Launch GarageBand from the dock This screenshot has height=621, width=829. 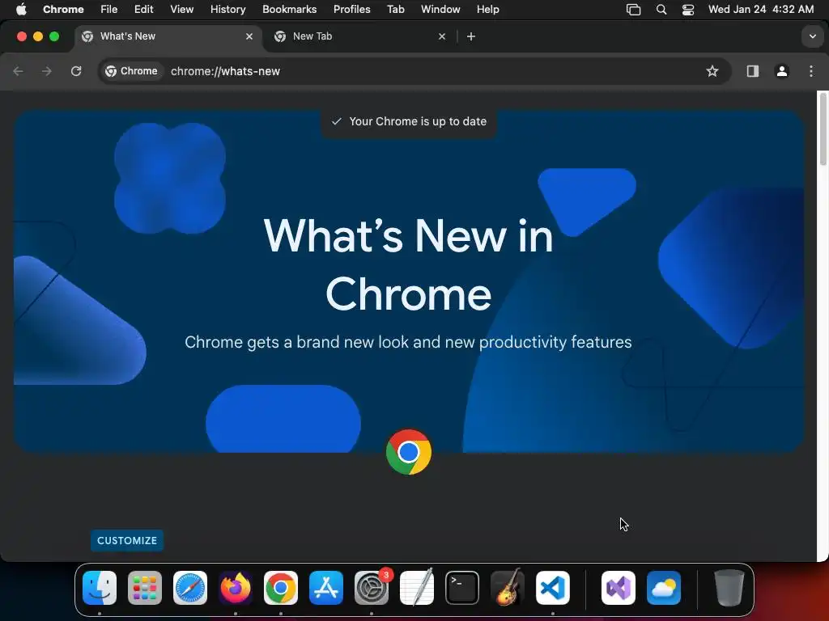tap(508, 588)
